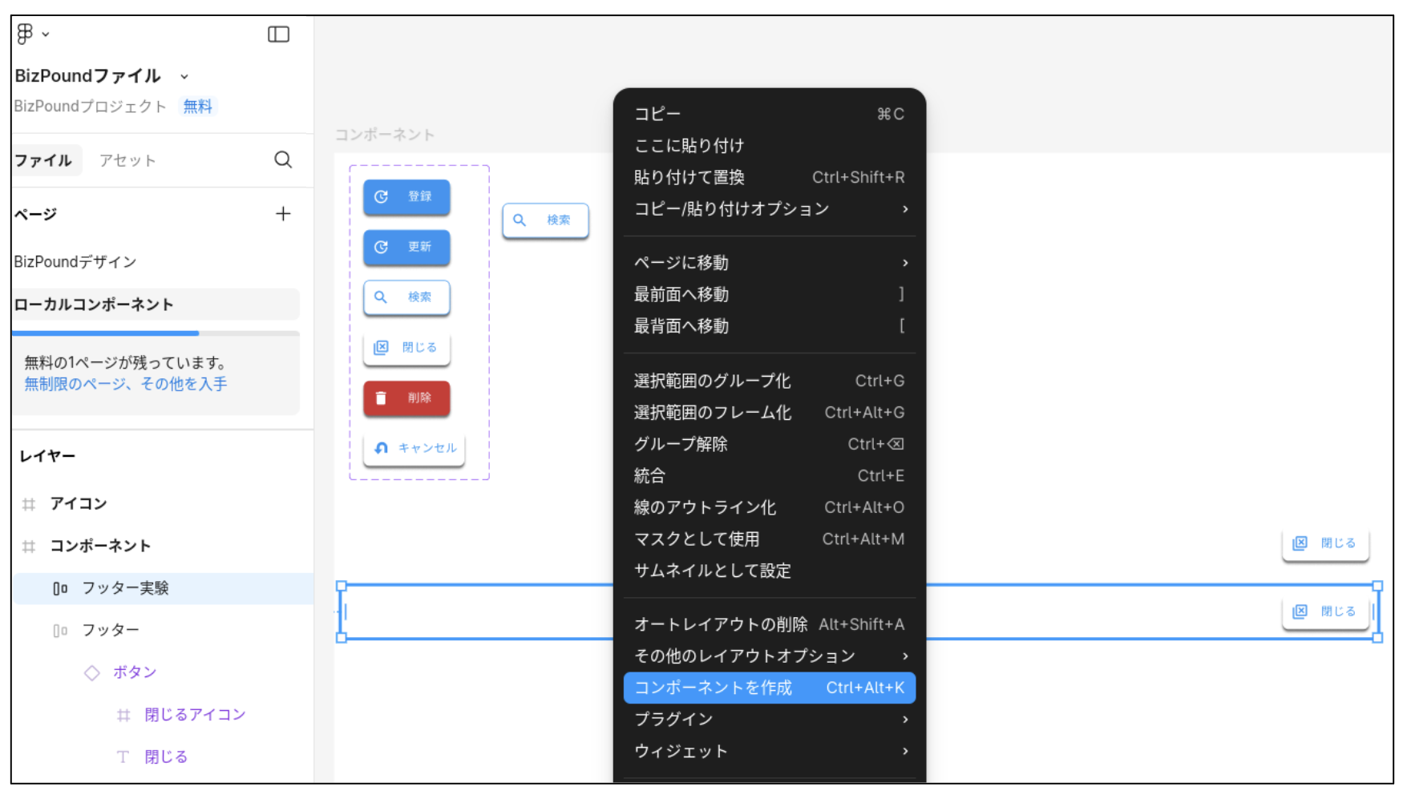Click the blue 更新 button on canvas
Image resolution: width=1407 pixels, height=799 pixels.
coord(406,247)
